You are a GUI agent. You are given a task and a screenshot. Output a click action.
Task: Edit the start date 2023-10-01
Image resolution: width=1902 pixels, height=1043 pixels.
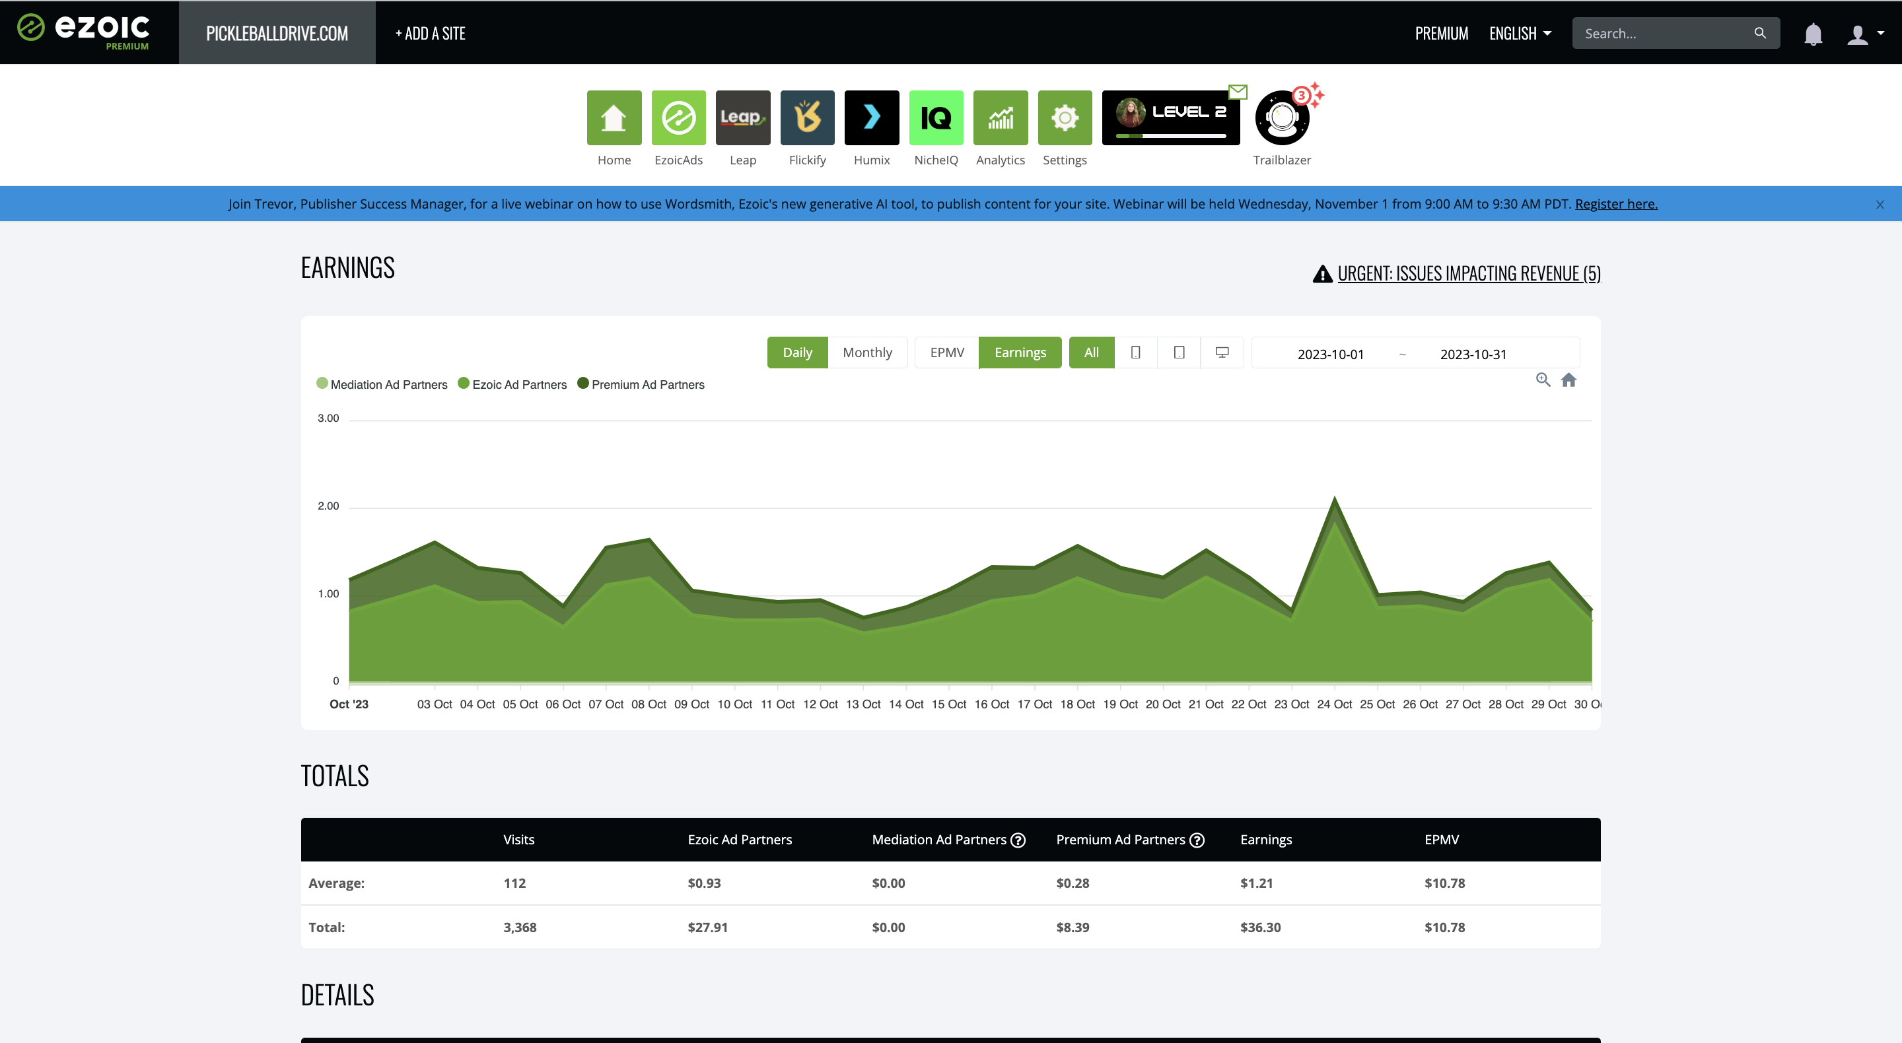tap(1331, 354)
